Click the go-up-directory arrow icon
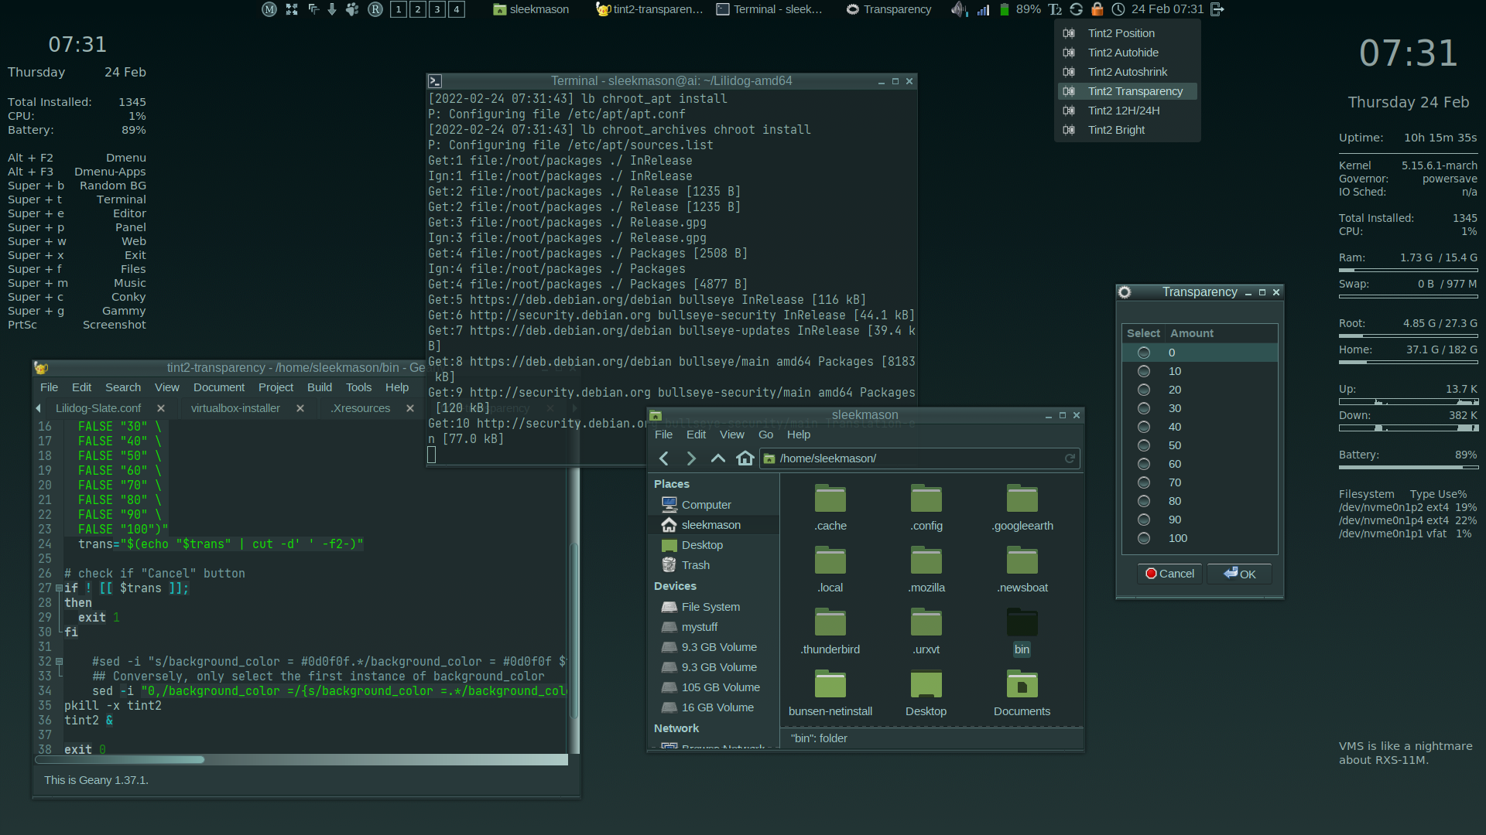Image resolution: width=1486 pixels, height=835 pixels. pyautogui.click(x=717, y=458)
